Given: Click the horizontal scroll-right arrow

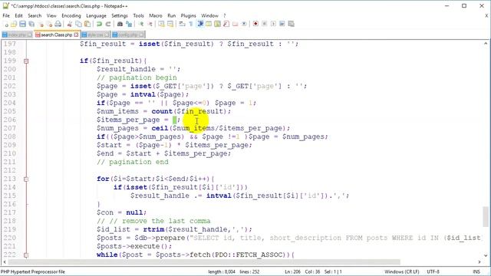Looking at the screenshot, I should tap(479, 262).
